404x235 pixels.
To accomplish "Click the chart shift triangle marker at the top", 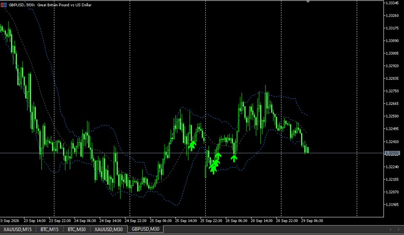I will [308, 2].
